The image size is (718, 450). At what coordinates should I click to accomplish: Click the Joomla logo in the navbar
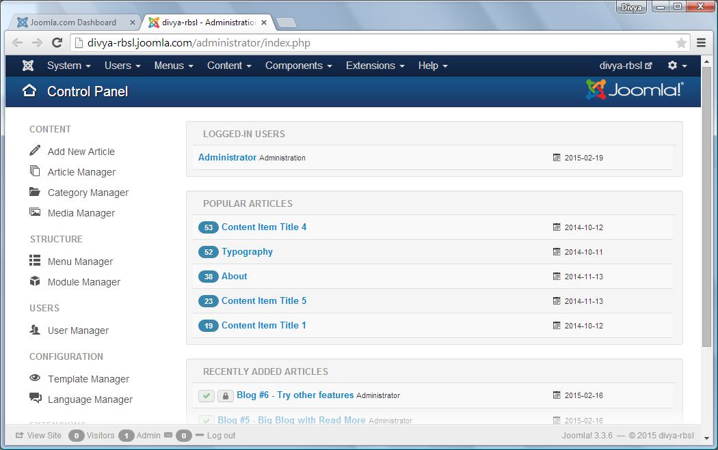click(27, 66)
